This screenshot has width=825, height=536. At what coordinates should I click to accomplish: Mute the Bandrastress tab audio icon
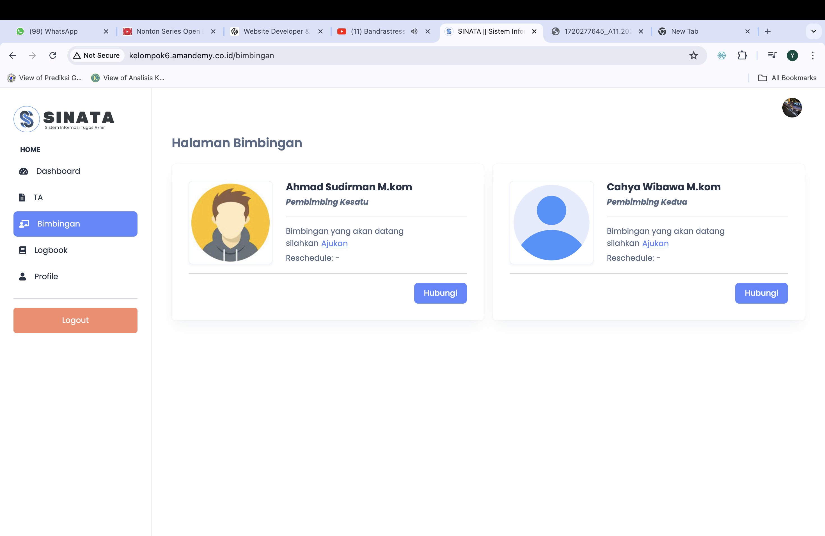[x=414, y=31]
